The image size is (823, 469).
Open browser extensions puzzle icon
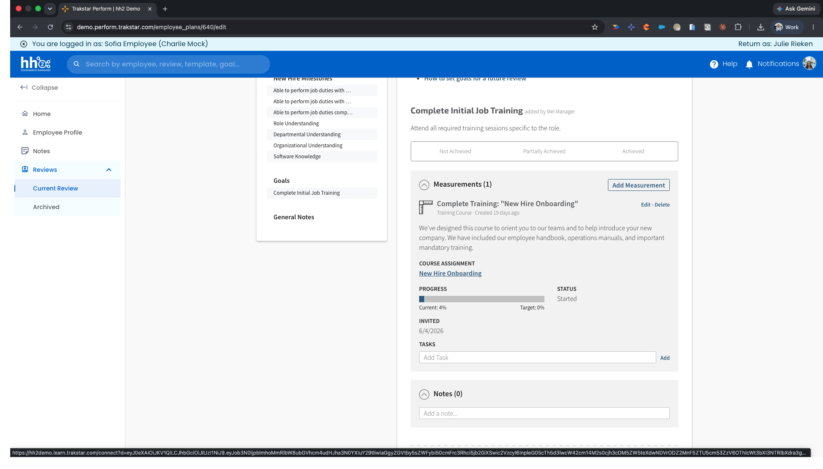point(738,27)
